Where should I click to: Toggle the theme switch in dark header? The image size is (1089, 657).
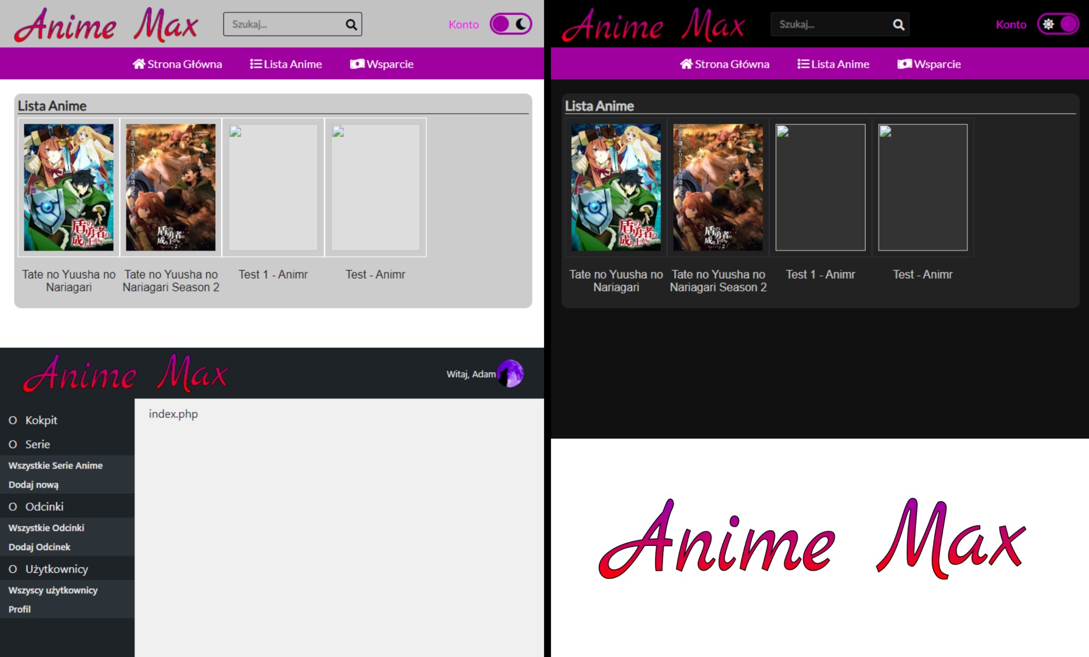point(1058,23)
